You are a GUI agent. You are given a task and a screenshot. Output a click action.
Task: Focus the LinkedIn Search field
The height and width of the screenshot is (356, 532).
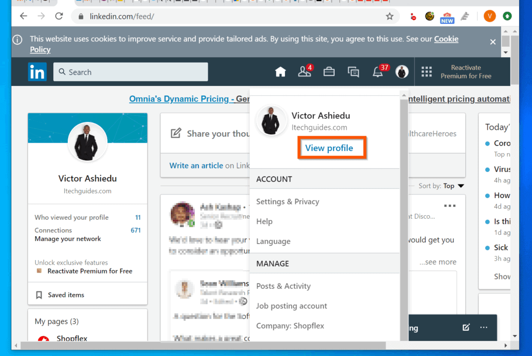[x=131, y=72]
